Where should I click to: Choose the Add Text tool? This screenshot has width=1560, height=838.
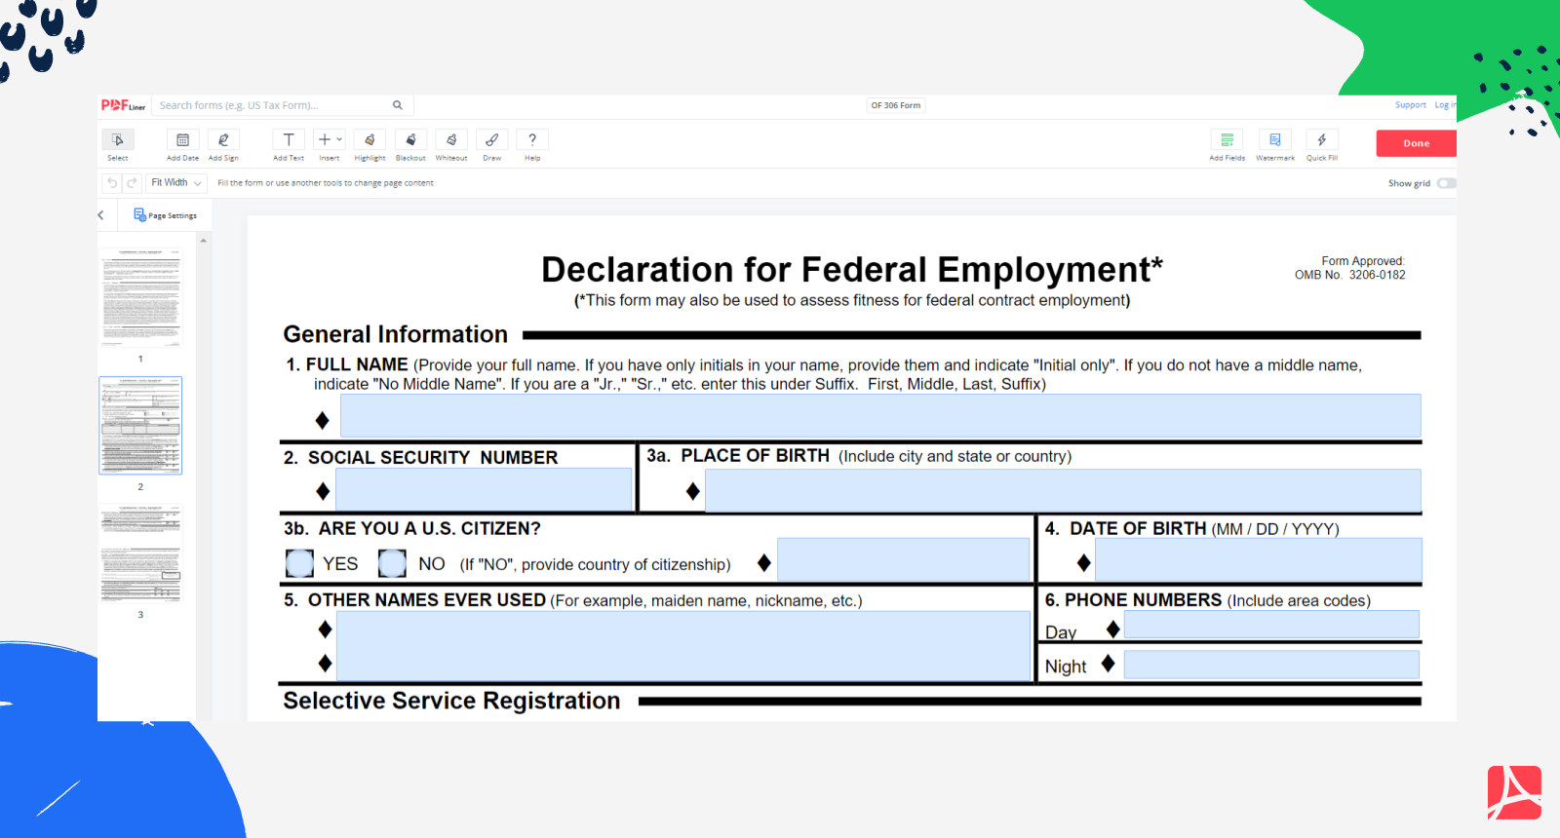289,141
